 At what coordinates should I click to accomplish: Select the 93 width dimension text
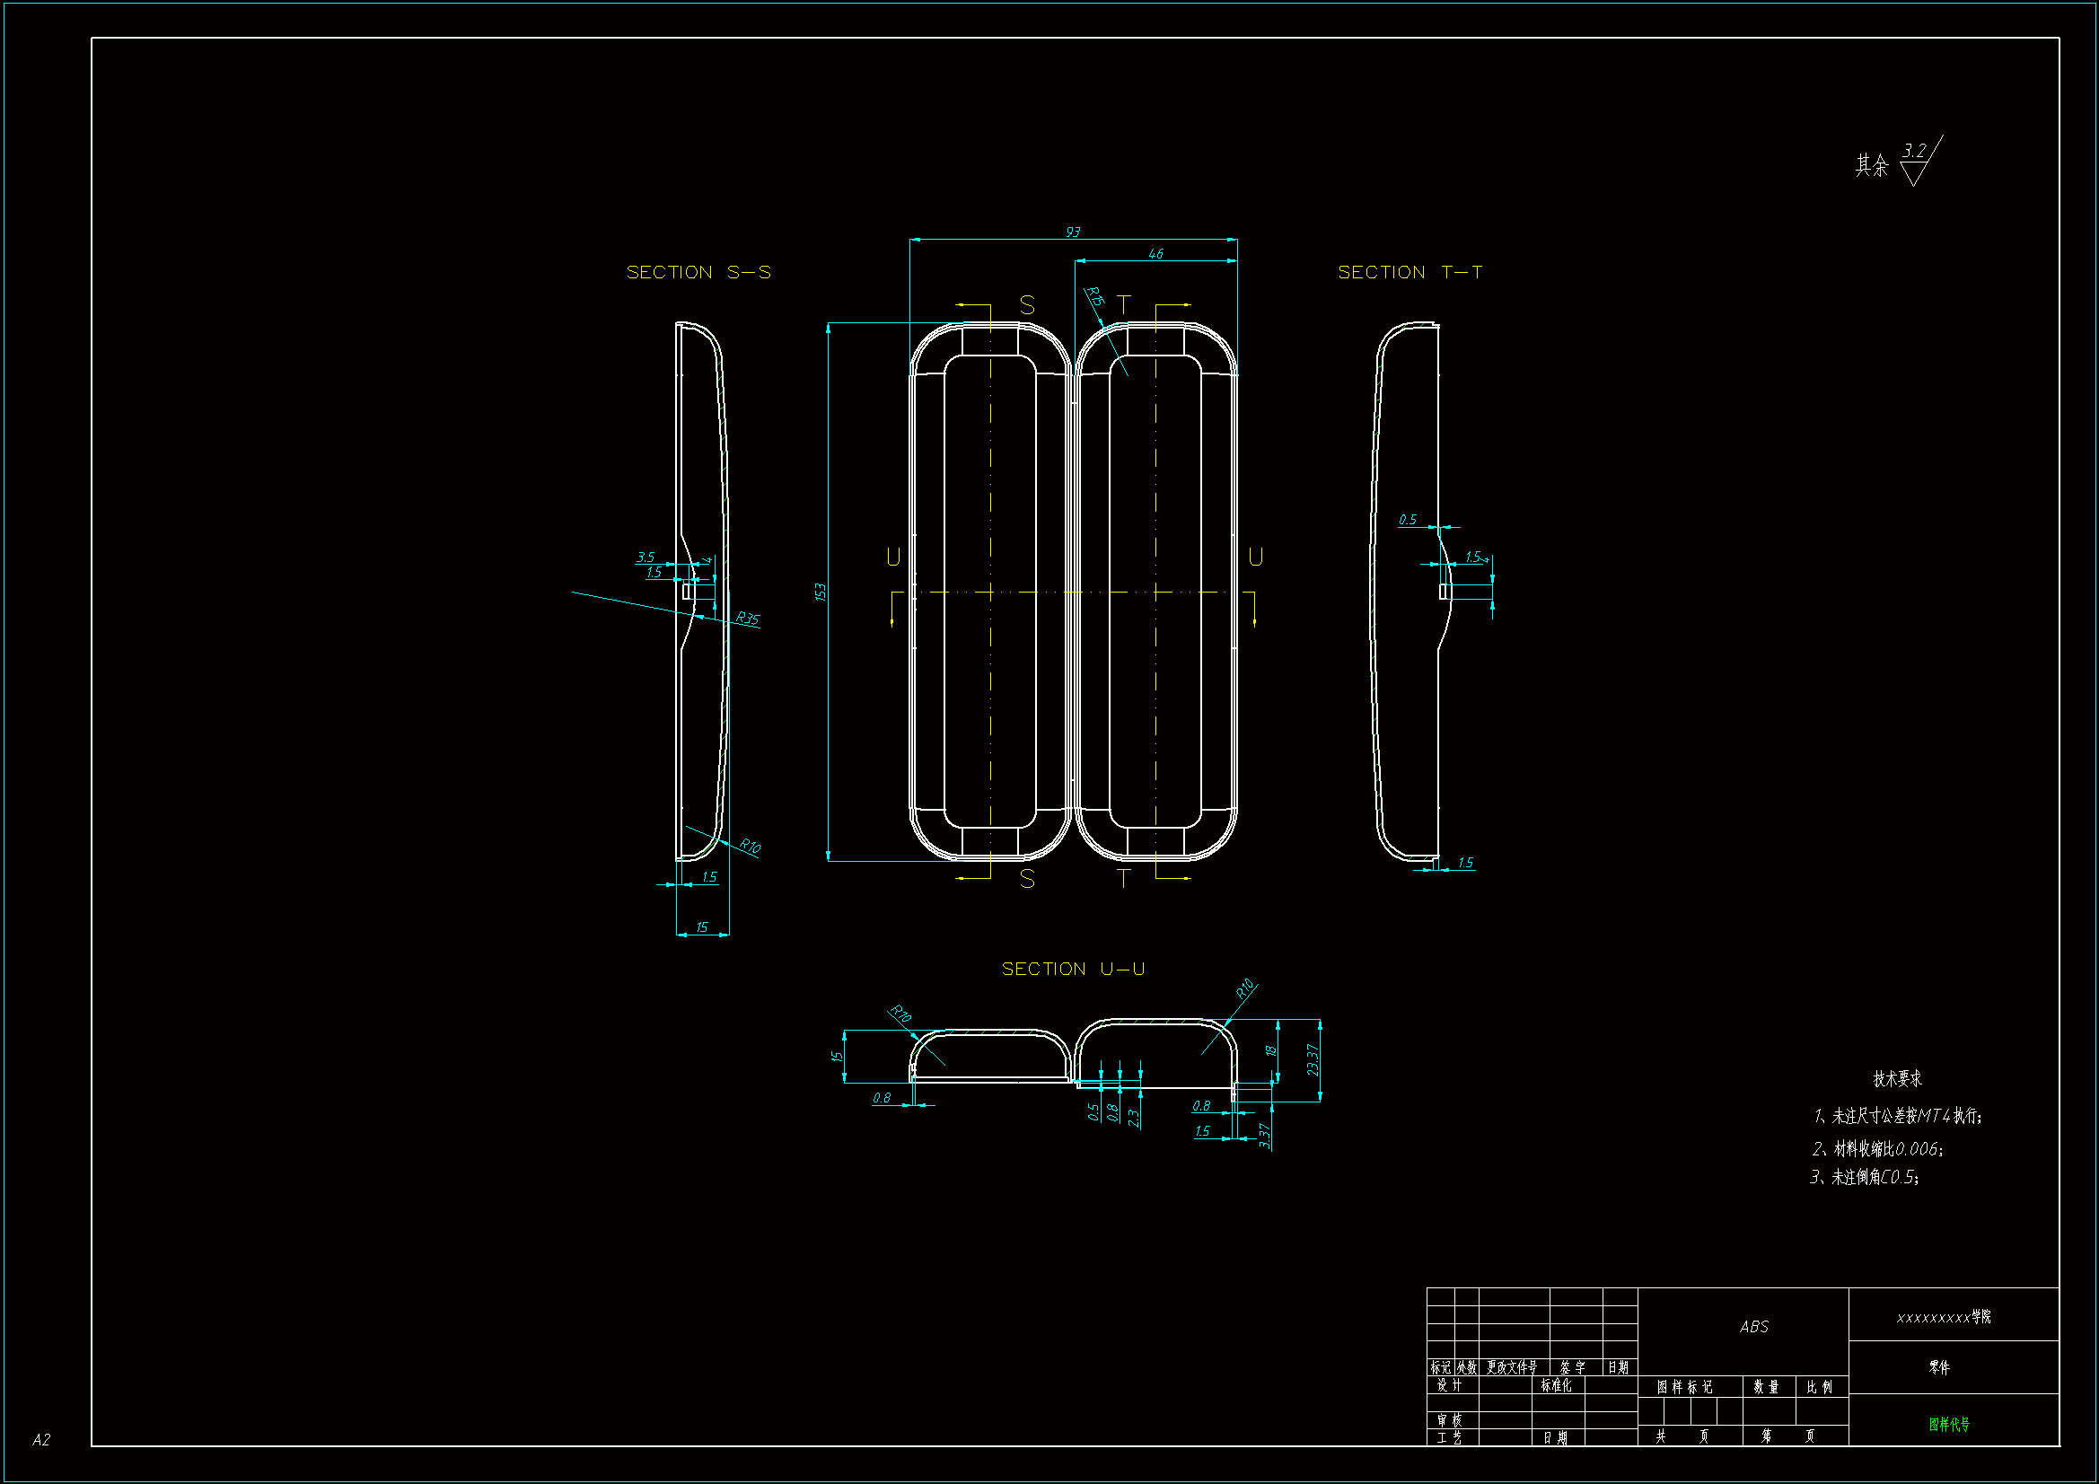pos(1072,233)
